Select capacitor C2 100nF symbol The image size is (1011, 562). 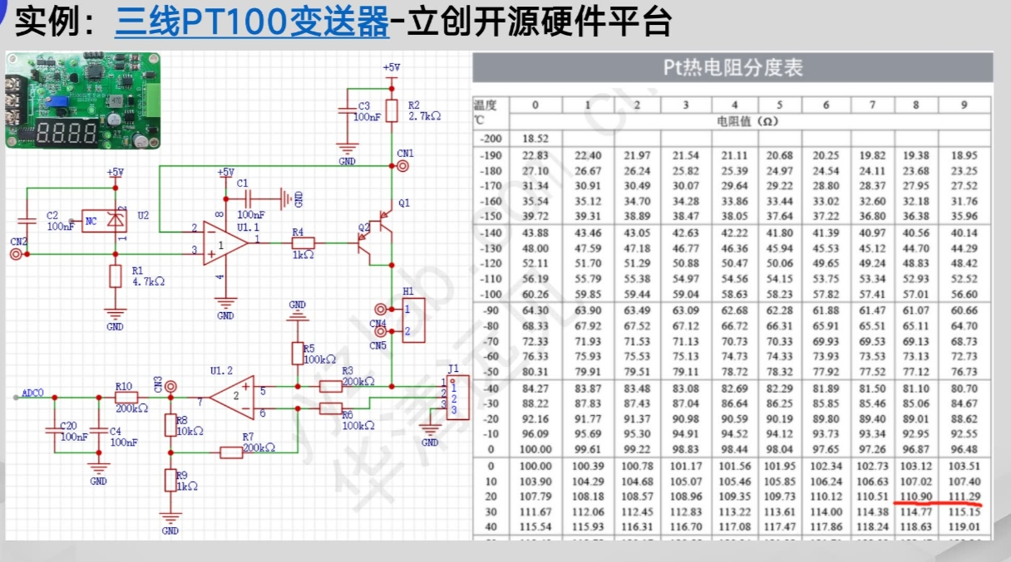pyautogui.click(x=27, y=220)
